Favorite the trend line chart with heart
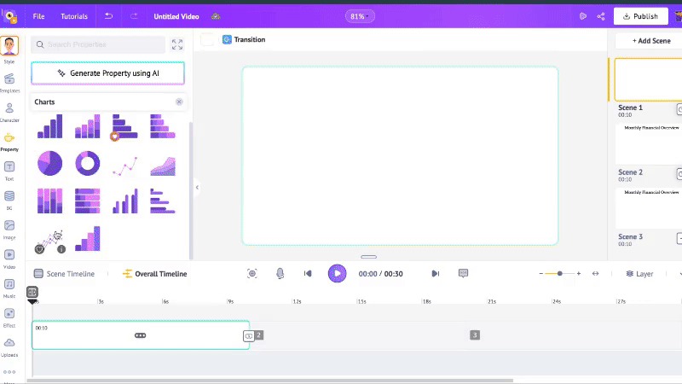 click(39, 249)
